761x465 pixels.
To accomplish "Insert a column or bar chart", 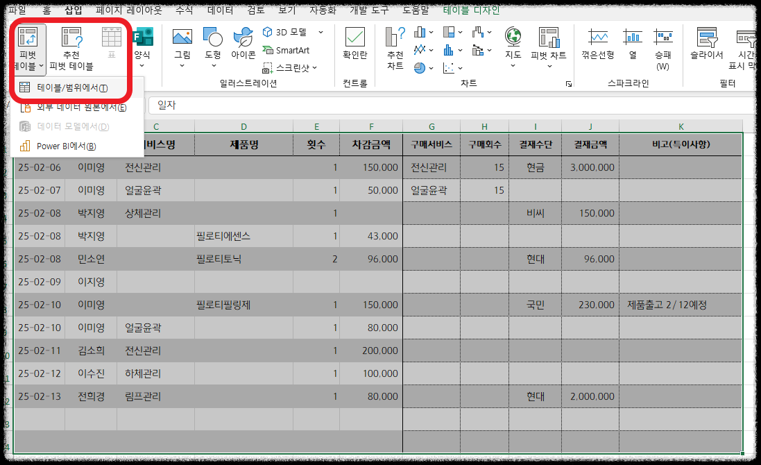I will pos(420,32).
